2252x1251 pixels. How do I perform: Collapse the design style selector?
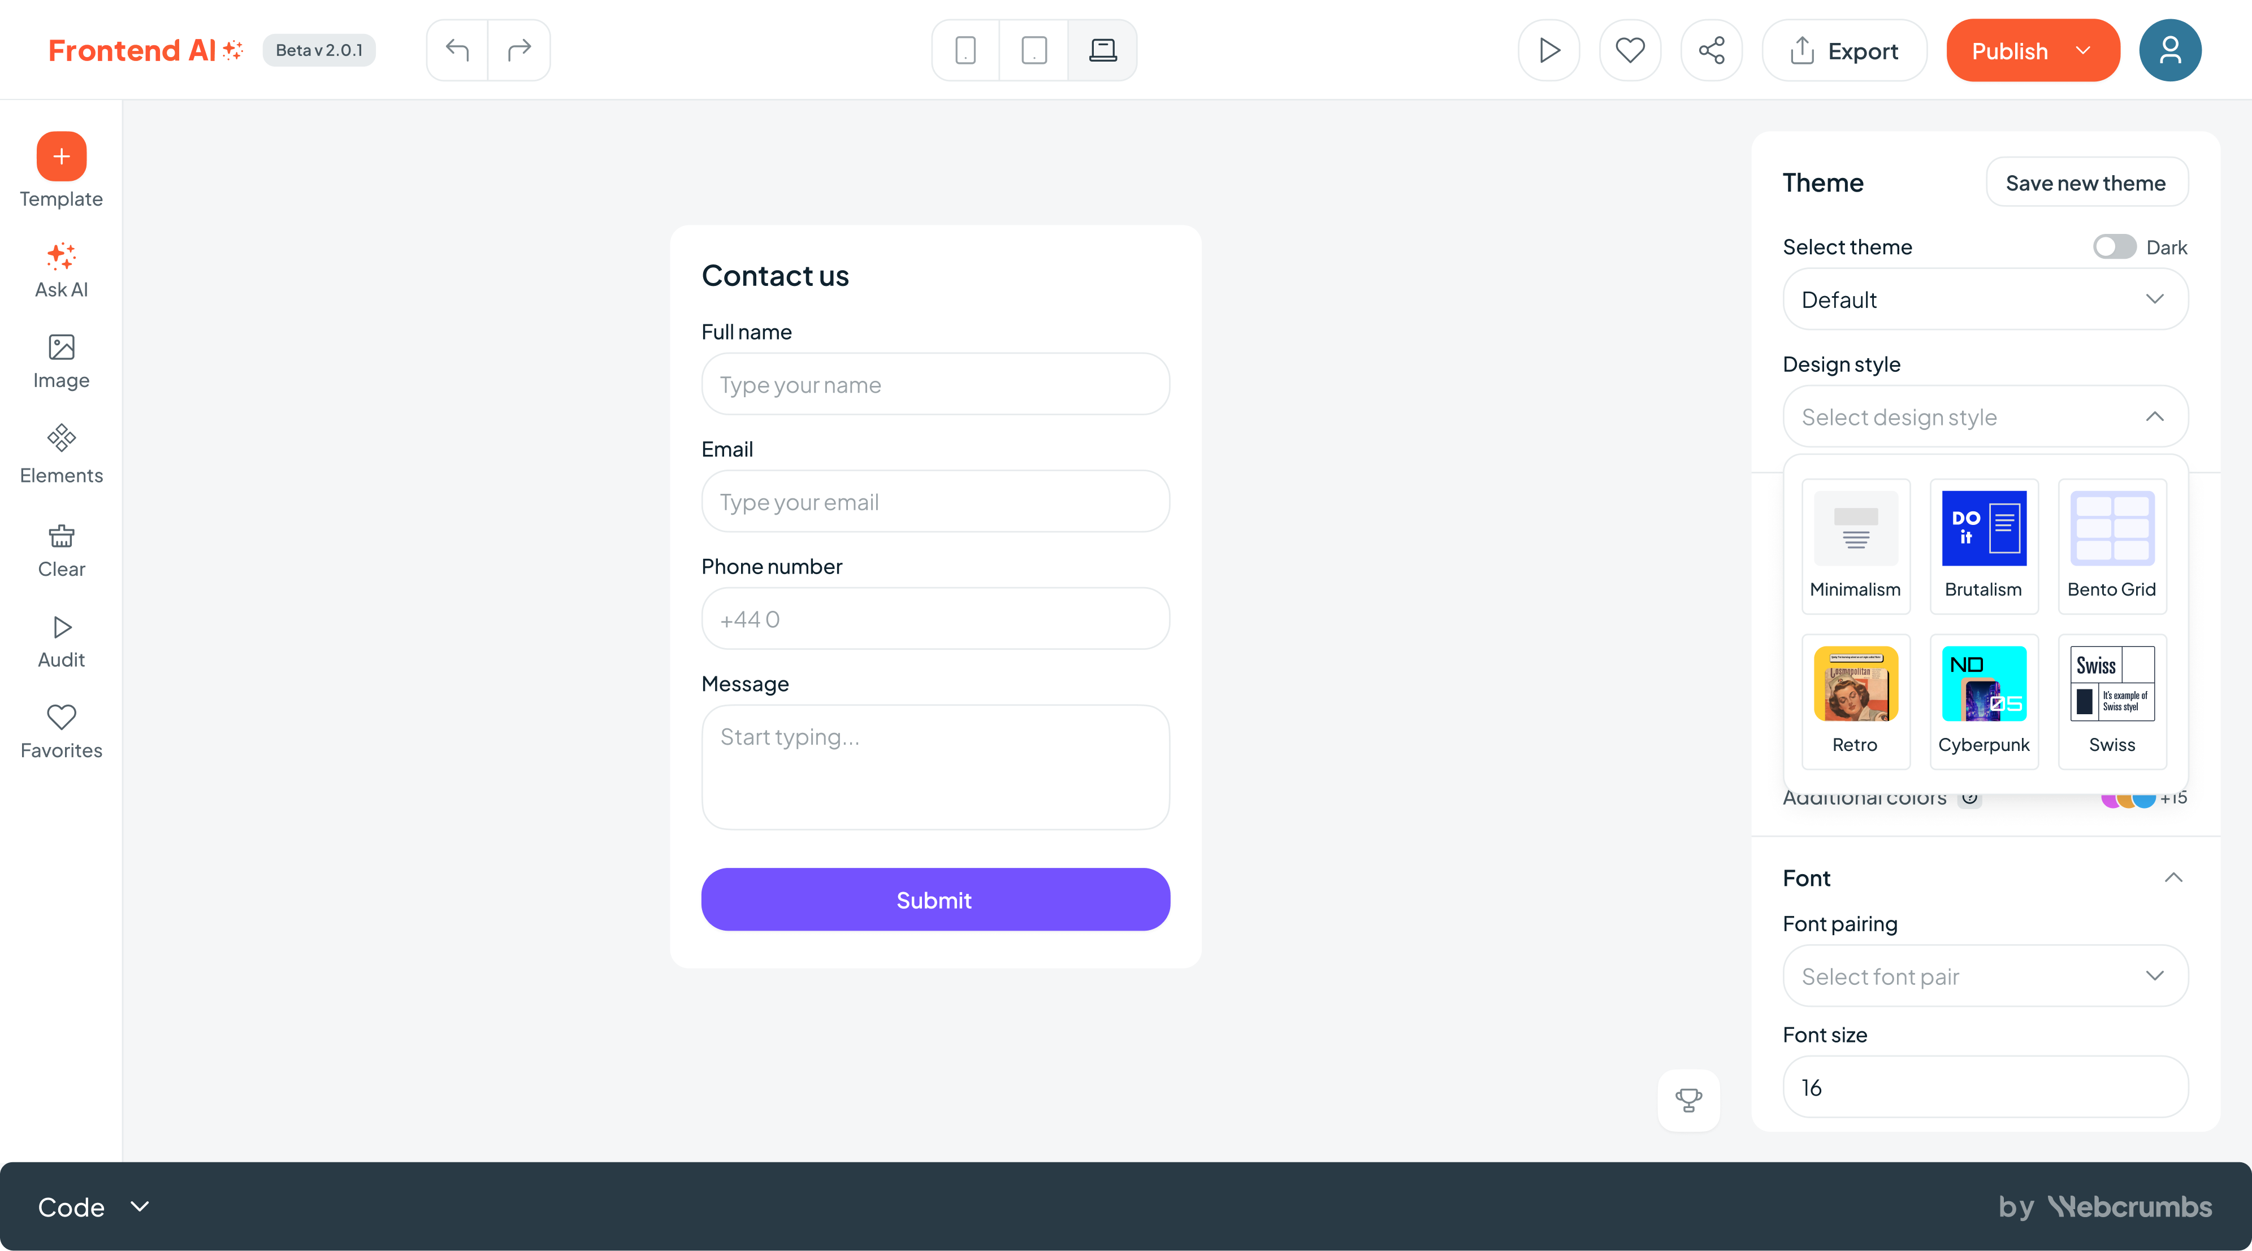pyautogui.click(x=2155, y=416)
